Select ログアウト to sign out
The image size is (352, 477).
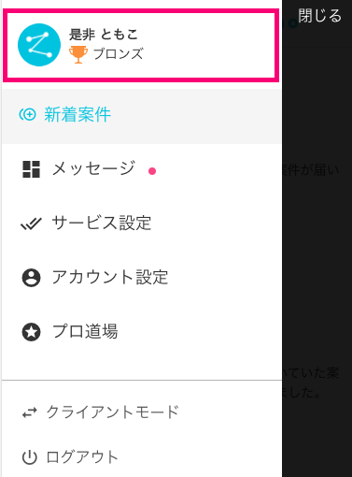[142, 457]
